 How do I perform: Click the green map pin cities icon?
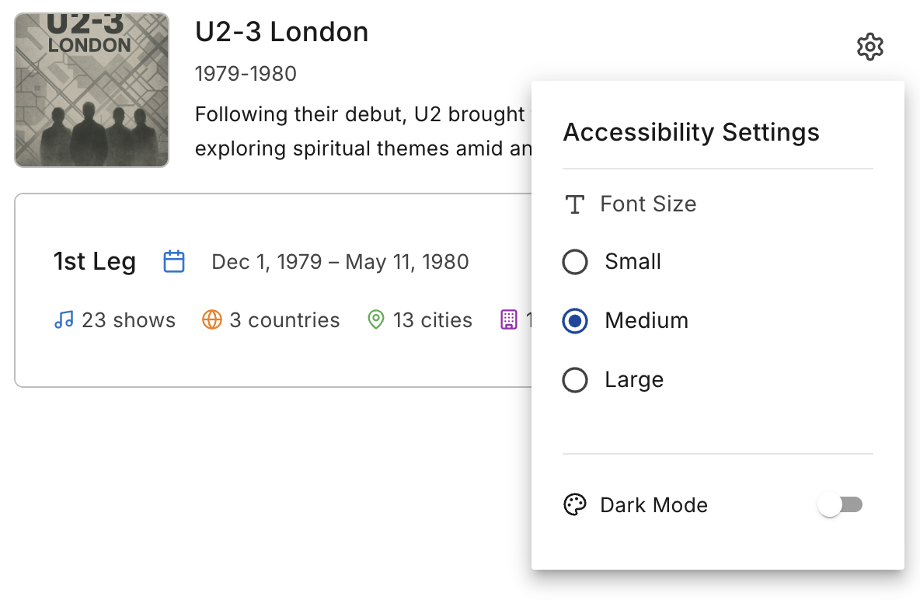pyautogui.click(x=376, y=319)
